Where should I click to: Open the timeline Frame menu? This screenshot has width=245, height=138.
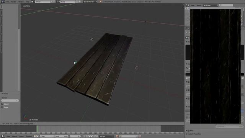[x=21, y=136]
